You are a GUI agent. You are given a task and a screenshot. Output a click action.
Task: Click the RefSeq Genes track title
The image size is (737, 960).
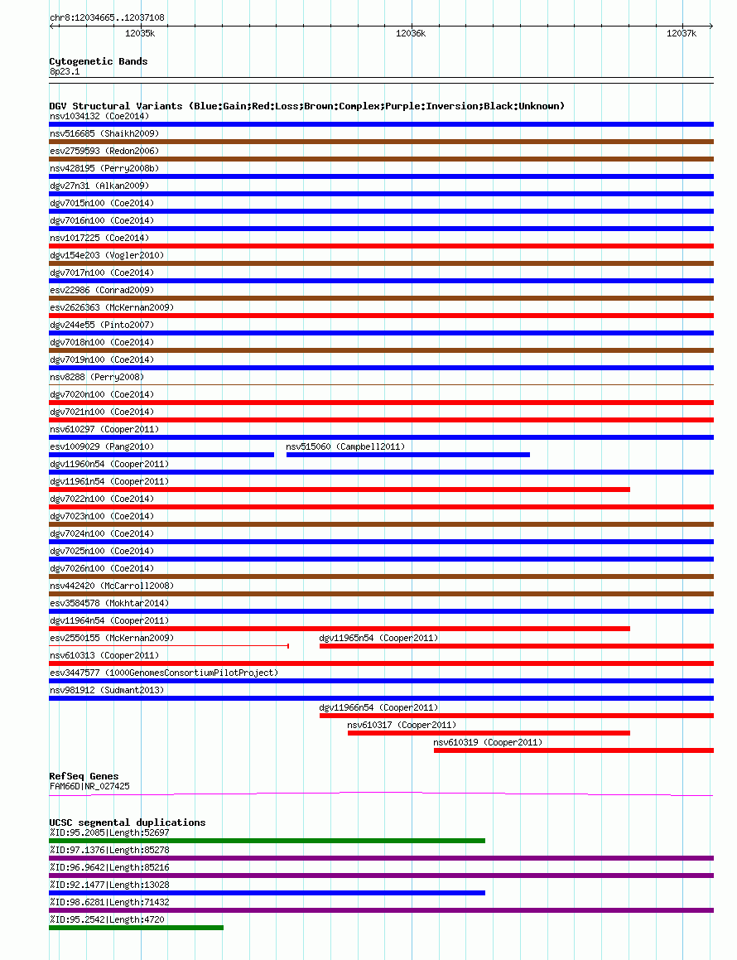click(84, 776)
